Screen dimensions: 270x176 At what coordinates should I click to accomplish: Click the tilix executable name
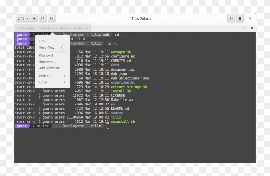(116, 117)
